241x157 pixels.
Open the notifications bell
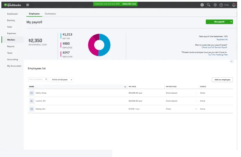[234, 5]
